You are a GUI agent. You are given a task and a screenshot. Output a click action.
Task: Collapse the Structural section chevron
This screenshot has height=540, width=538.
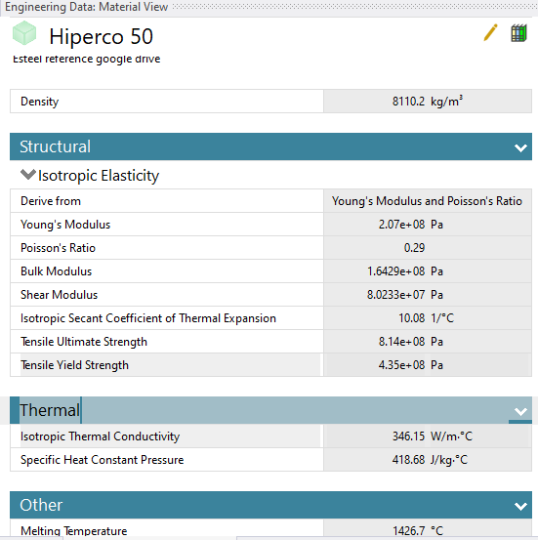(x=520, y=147)
